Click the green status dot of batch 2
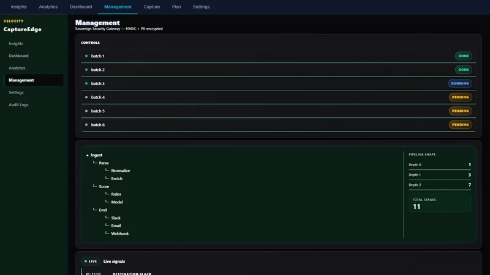 (x=86, y=70)
